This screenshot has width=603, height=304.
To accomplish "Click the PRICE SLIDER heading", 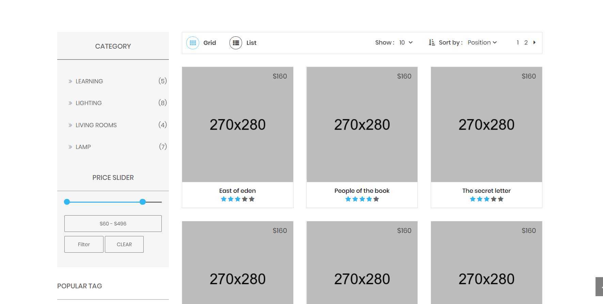I will click(x=113, y=178).
